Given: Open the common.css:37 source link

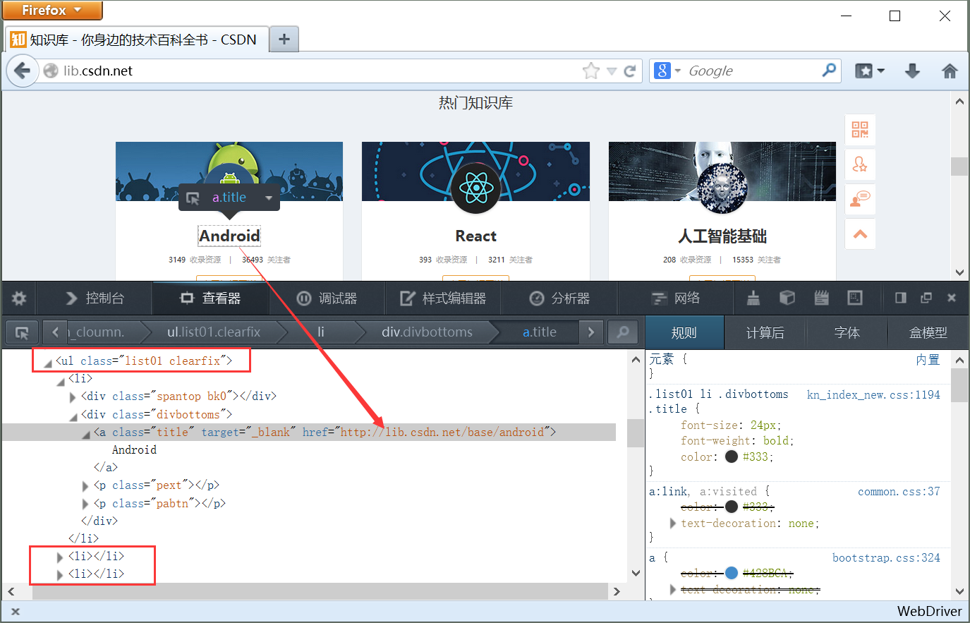Looking at the screenshot, I should pyautogui.click(x=899, y=491).
